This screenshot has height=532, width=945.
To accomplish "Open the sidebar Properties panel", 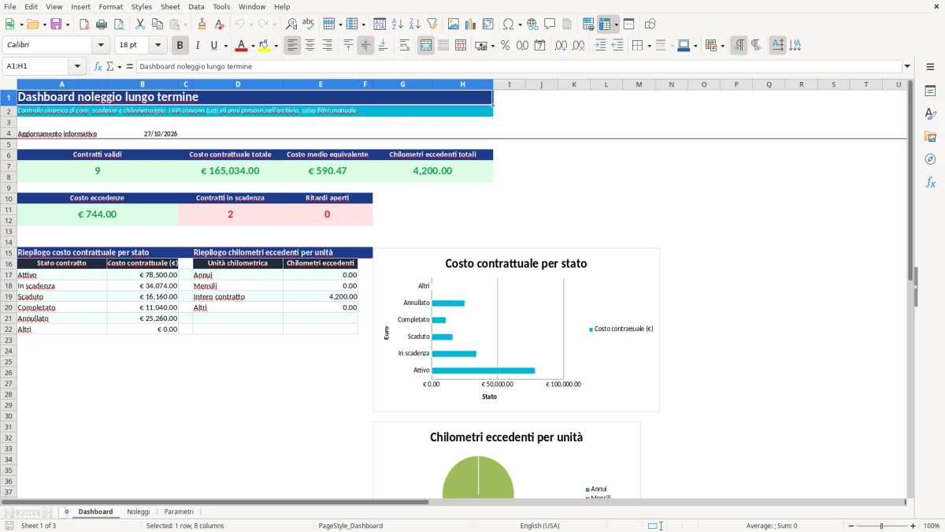I will 930,91.
